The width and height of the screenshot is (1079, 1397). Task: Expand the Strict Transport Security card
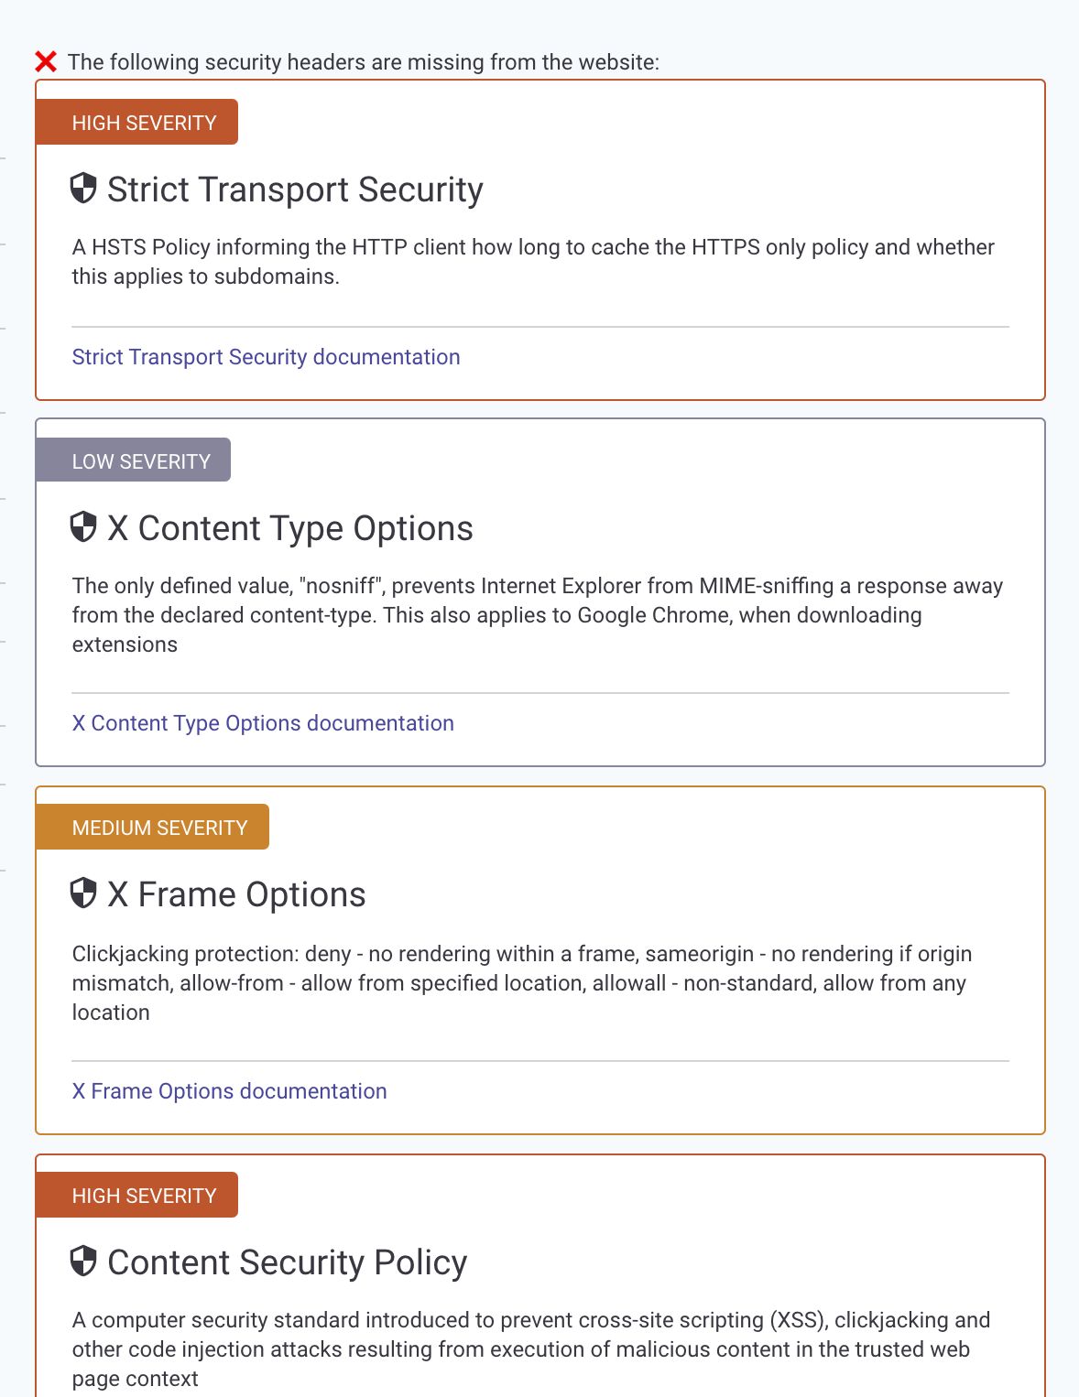(x=540, y=241)
